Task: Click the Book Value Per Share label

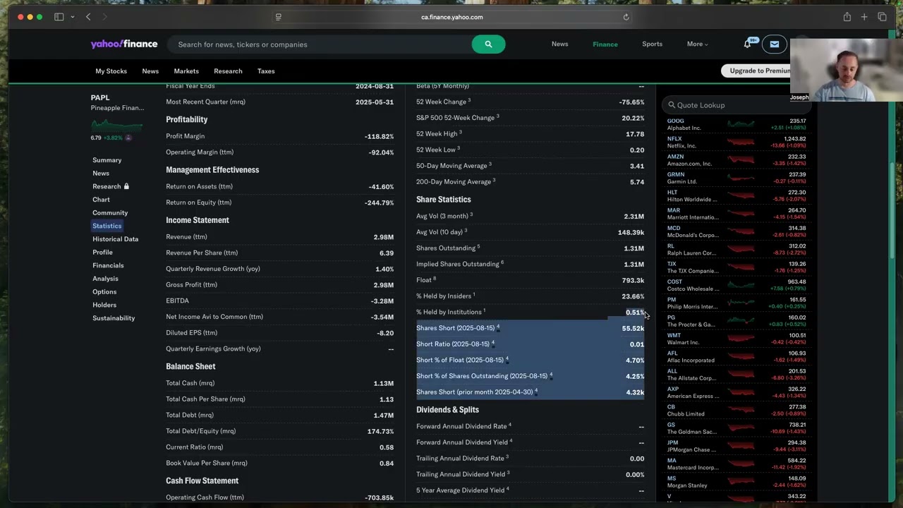Action: [207, 464]
